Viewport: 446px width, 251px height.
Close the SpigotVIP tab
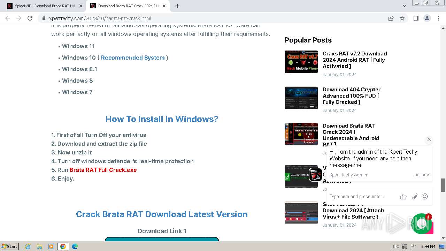81,6
